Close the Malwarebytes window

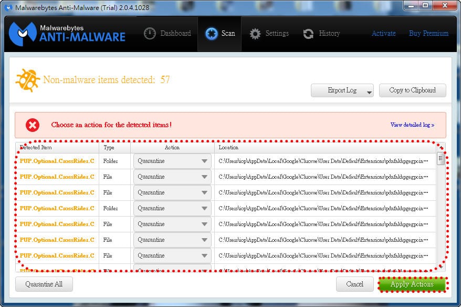click(x=445, y=6)
